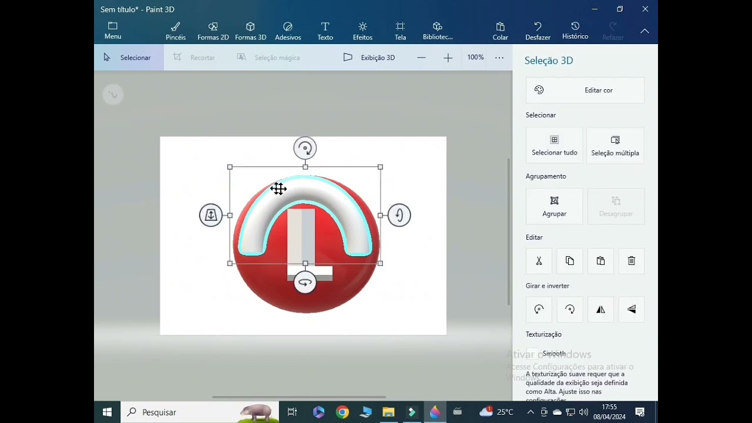The width and height of the screenshot is (752, 423).
Task: Open the Pincéis brushes tab
Action: (x=176, y=31)
